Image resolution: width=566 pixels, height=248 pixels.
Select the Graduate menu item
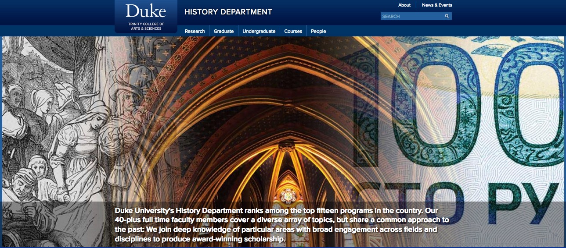pyautogui.click(x=224, y=31)
